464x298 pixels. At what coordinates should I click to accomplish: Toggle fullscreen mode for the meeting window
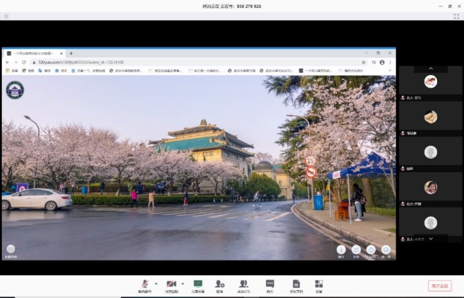[457, 16]
